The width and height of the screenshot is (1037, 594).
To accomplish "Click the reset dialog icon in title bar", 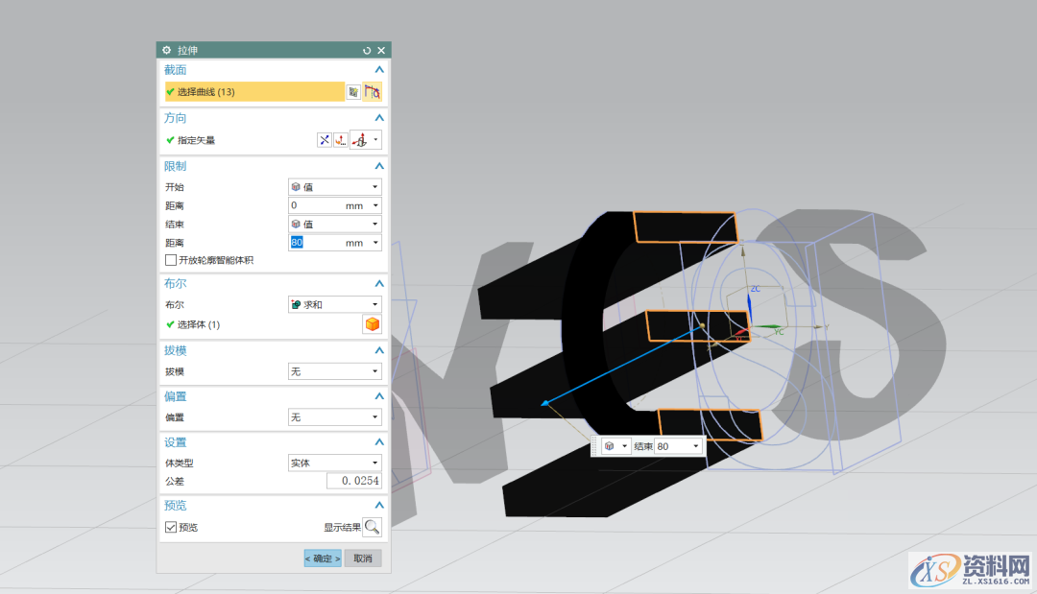I will point(367,50).
